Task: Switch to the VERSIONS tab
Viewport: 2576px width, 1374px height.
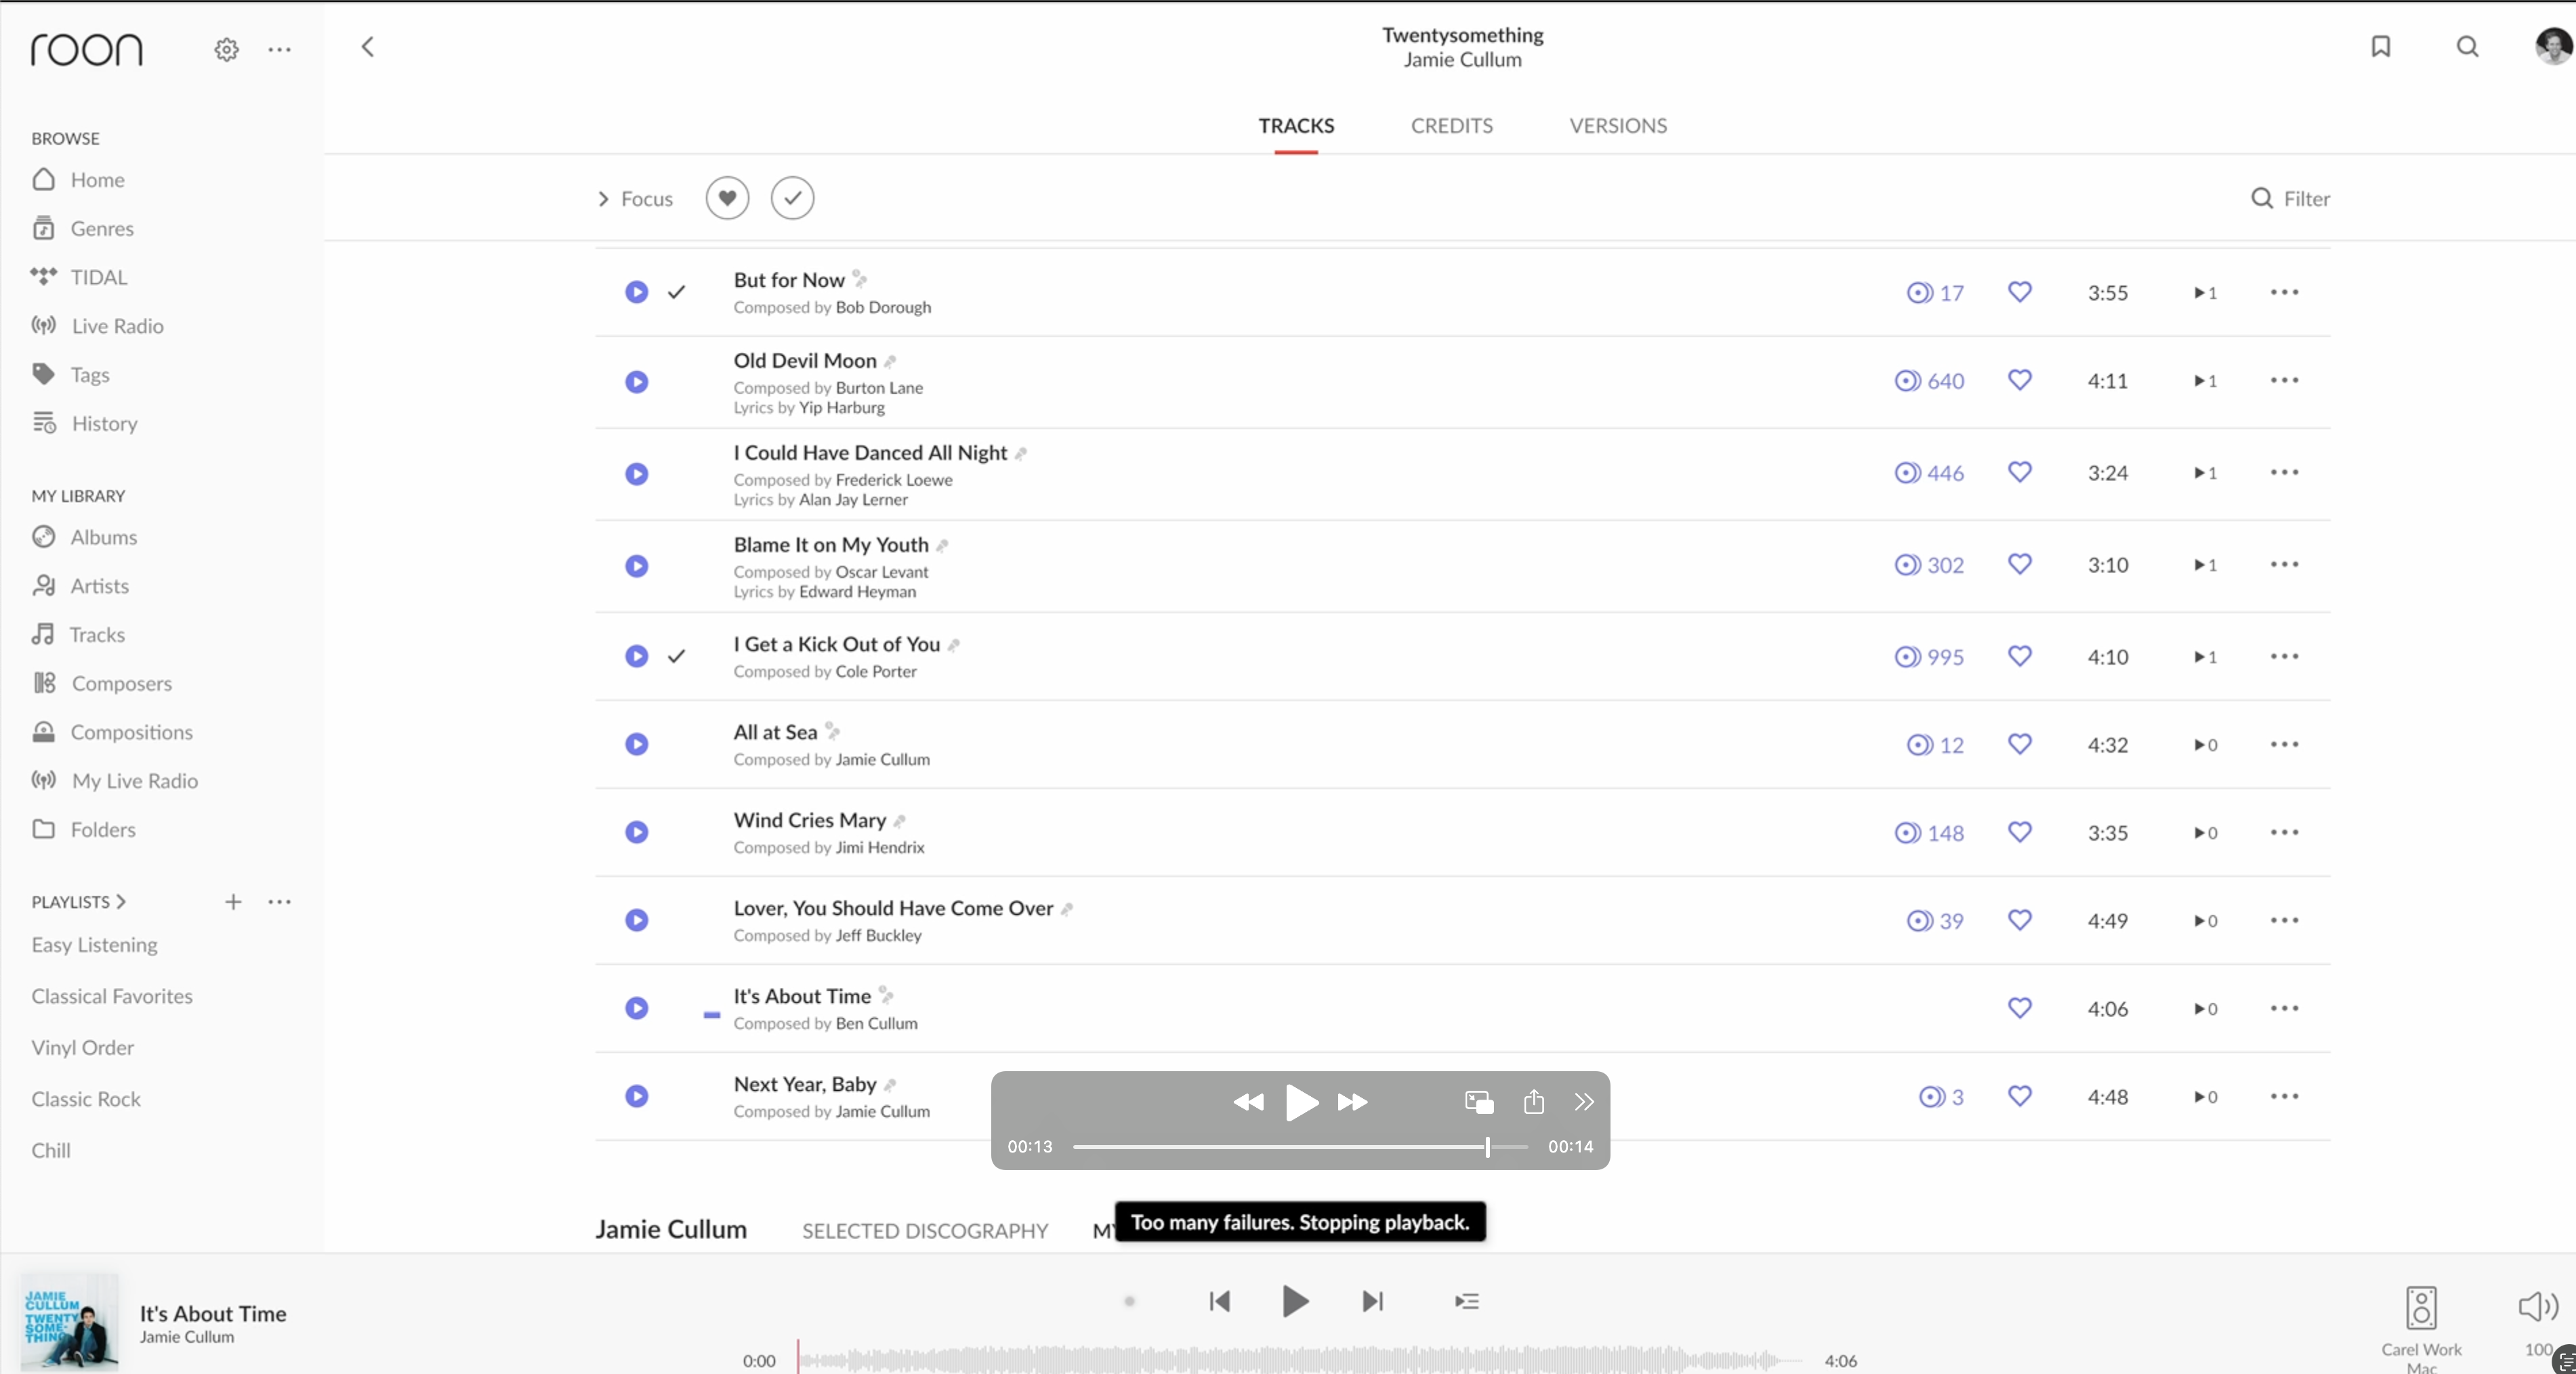Action: tap(1617, 126)
